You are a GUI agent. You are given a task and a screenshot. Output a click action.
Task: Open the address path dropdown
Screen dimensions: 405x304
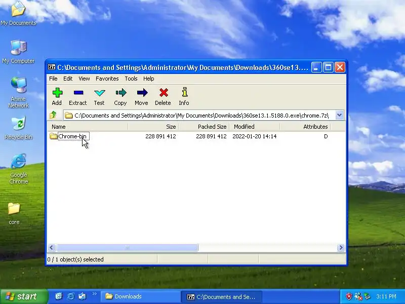tap(339, 115)
